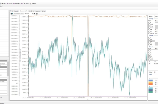Switch to the Histogramy tab
Screen dimensions: 158x104
pos(38,11)
